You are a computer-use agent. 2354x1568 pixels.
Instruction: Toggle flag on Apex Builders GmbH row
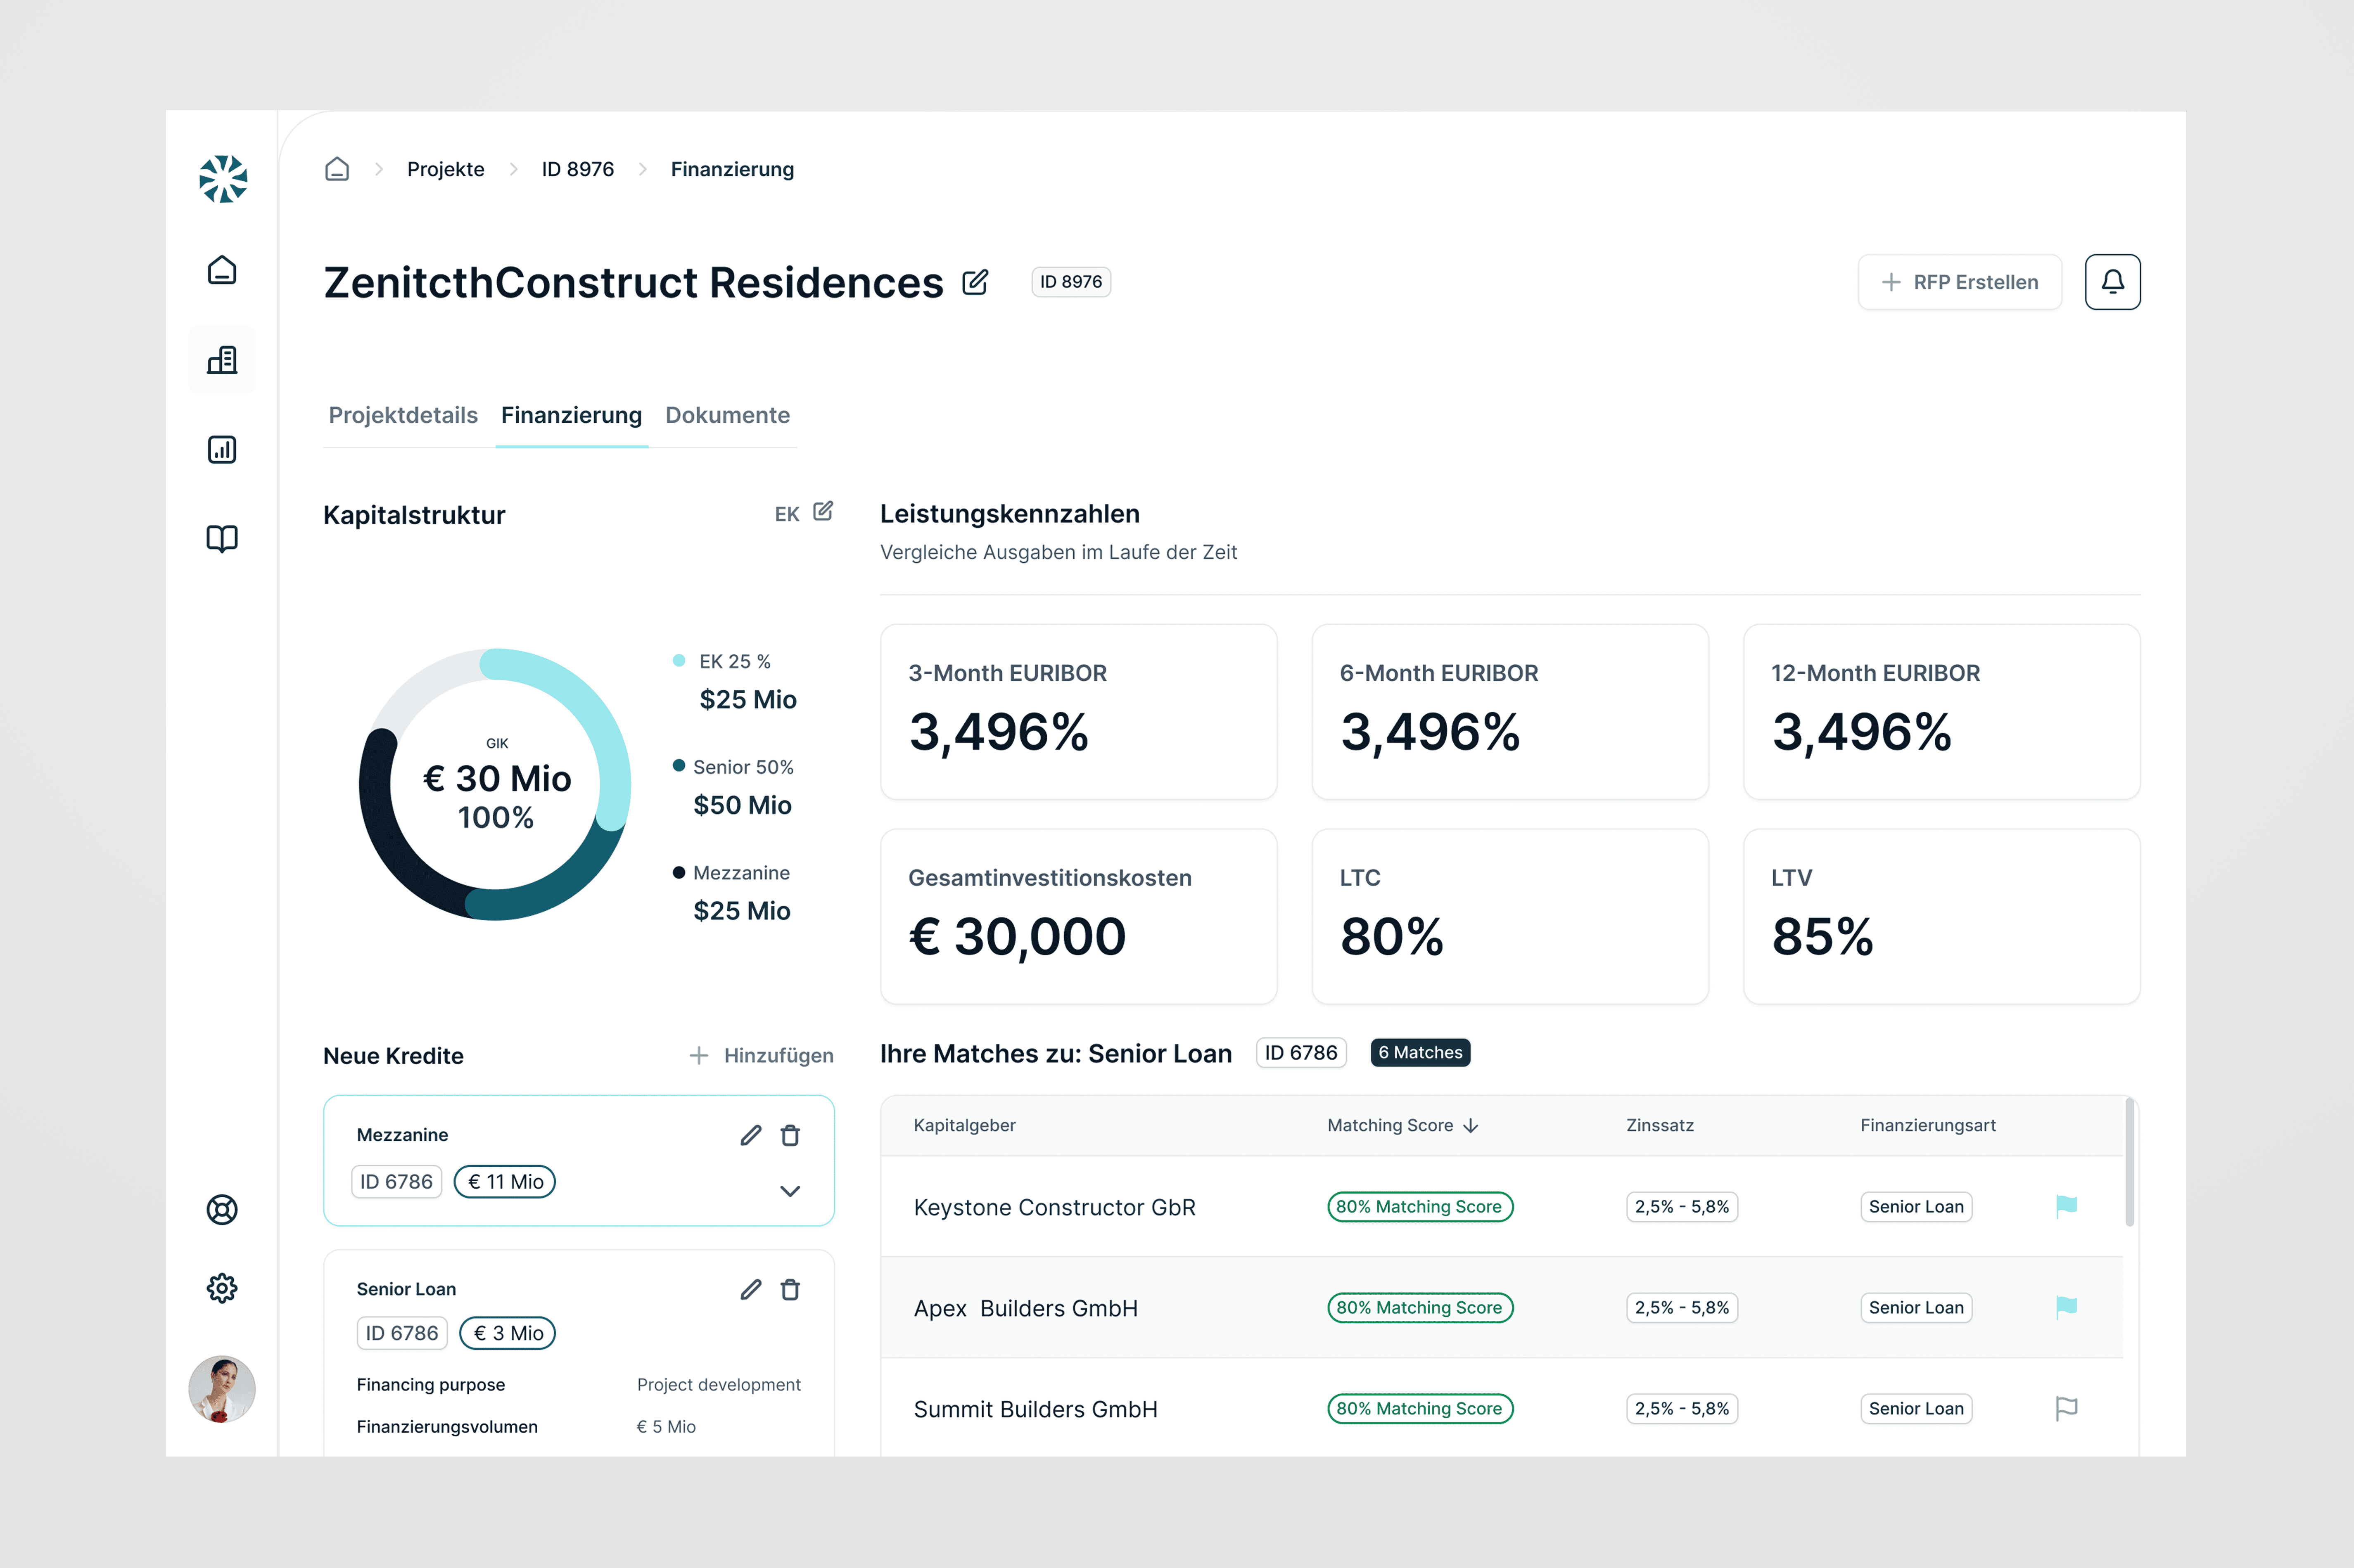tap(2065, 1307)
